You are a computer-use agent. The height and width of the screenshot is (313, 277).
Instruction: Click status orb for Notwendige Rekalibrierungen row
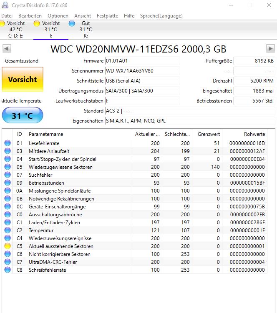(x=8, y=198)
